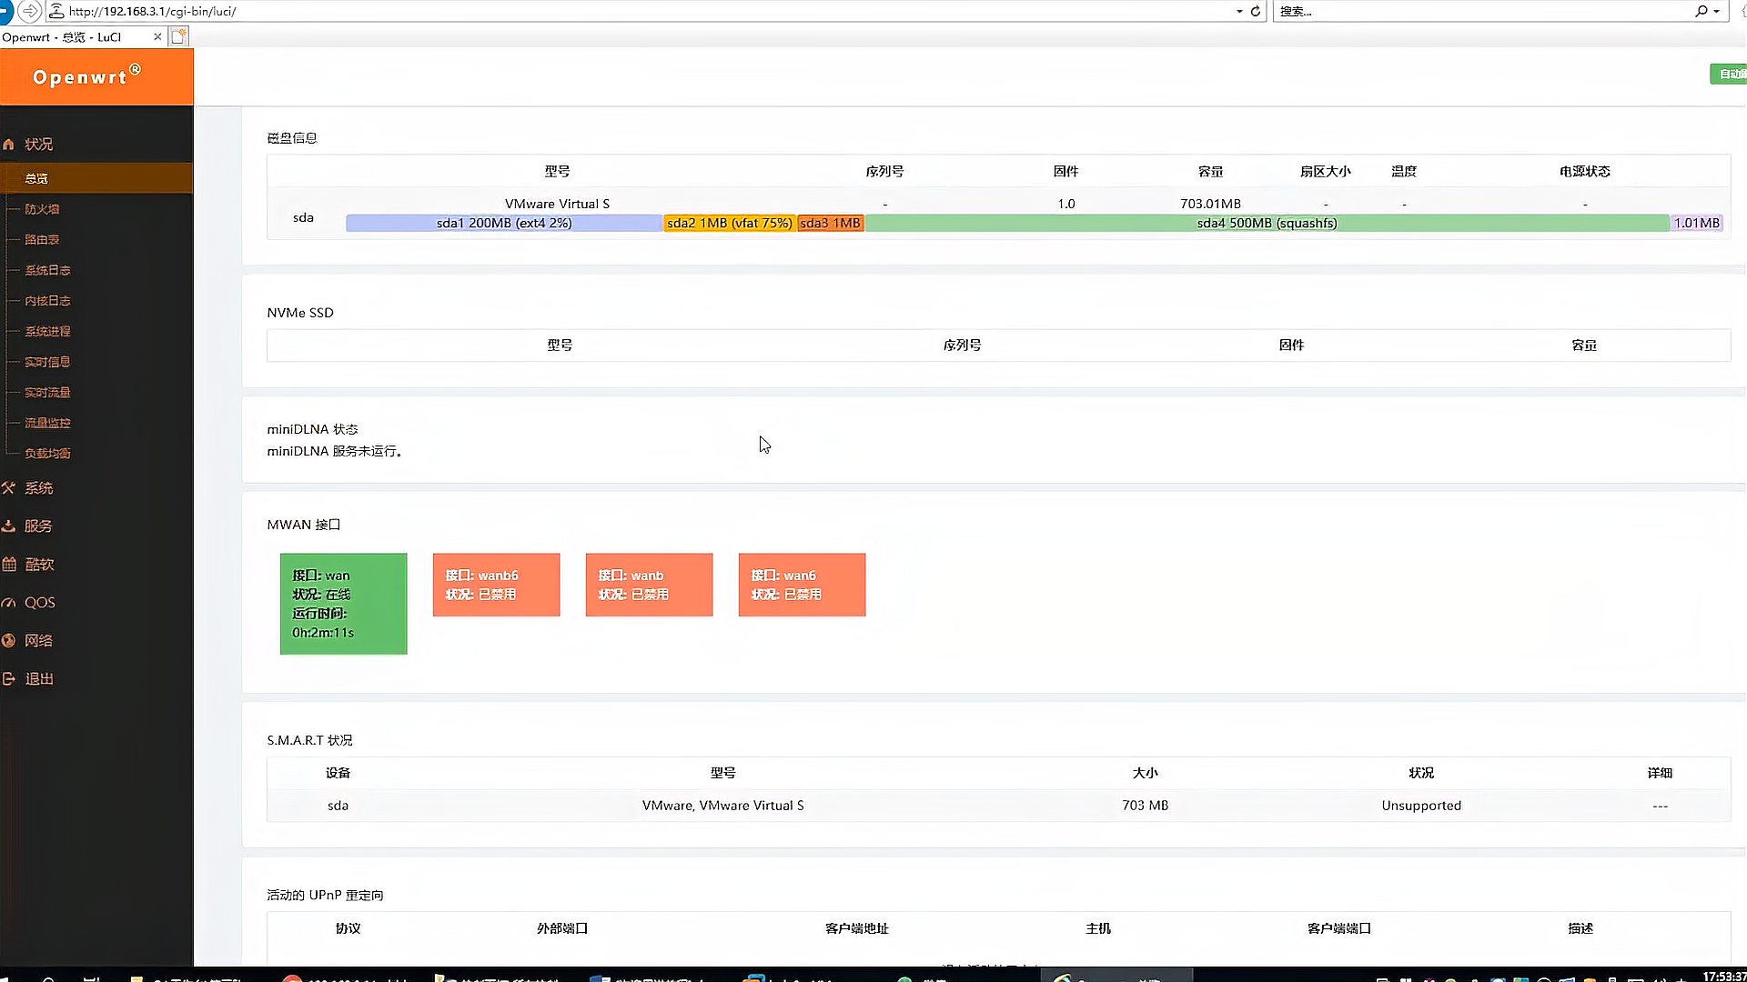Click the sda2 1MB (vfat 75%) partition bar
Viewport: 1747px width, 982px height.
click(x=730, y=223)
